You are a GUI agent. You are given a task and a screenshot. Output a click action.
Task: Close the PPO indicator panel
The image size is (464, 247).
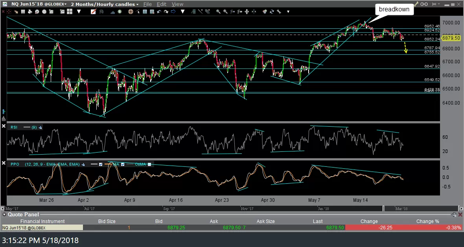pos(4,163)
